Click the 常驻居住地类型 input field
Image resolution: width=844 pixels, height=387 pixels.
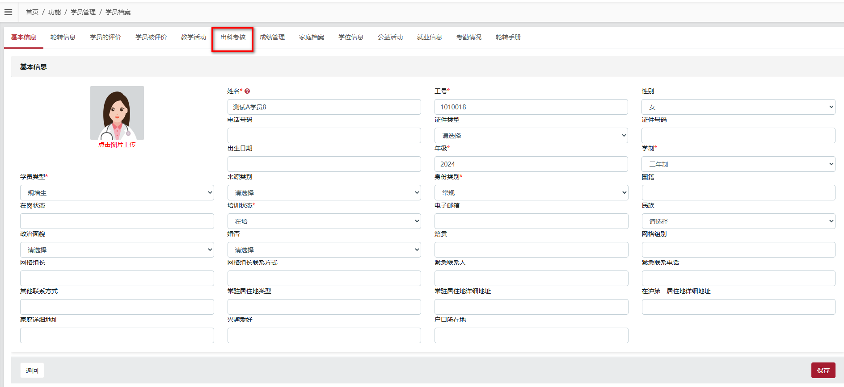coord(324,307)
